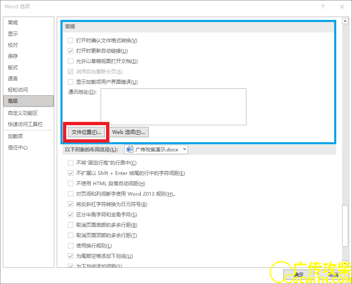Click the 文件位置 button
The image size is (352, 284).
pos(86,132)
